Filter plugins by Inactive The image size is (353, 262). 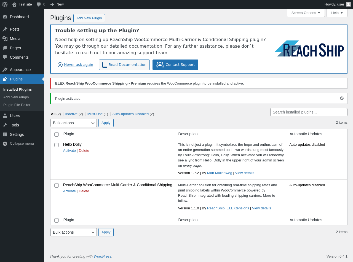pos(71,114)
